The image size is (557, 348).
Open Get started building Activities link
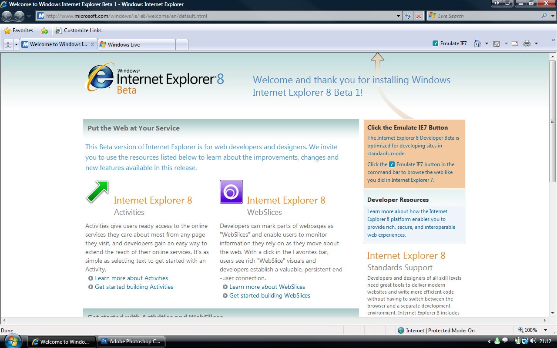[x=134, y=287]
